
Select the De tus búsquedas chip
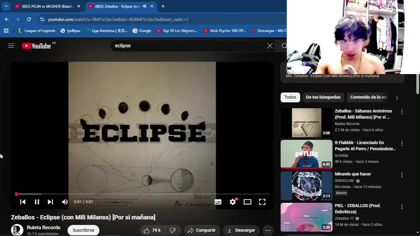point(323,97)
